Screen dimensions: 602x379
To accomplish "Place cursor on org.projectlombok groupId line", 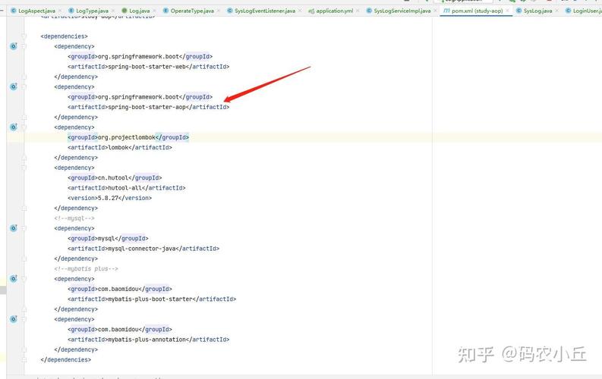I will click(x=128, y=137).
